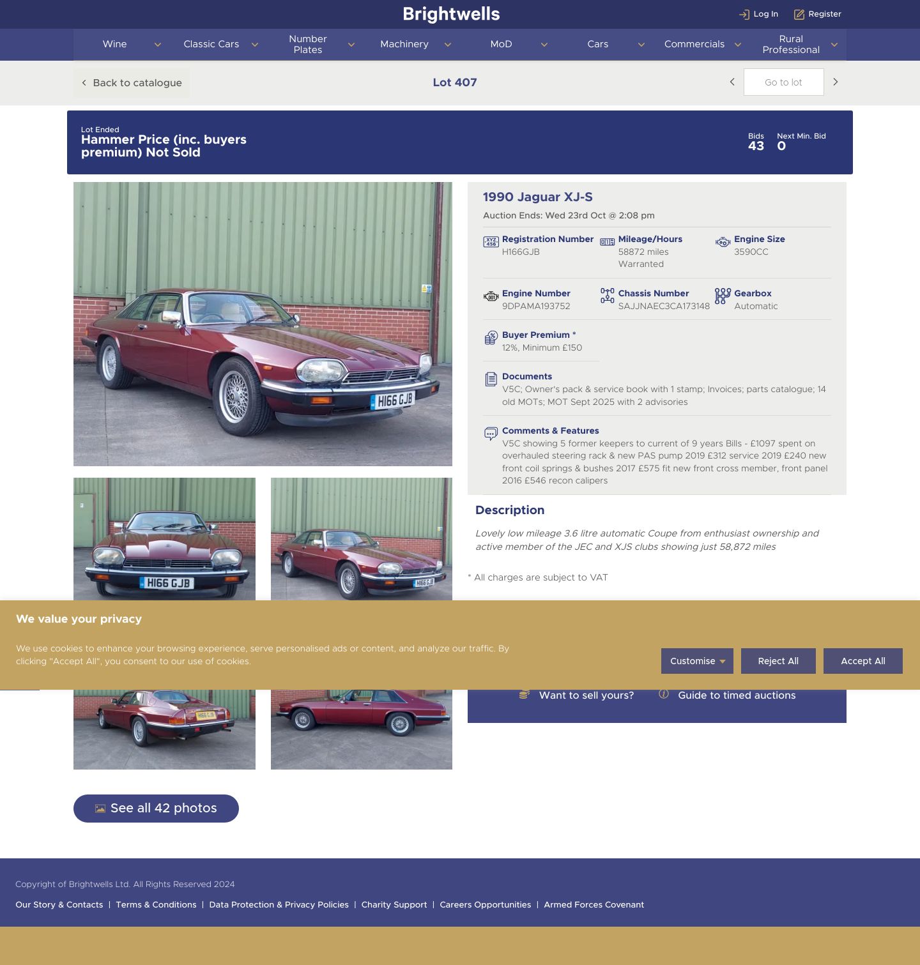The image size is (920, 965).
Task: Click the Go to lot input field
Action: point(783,82)
